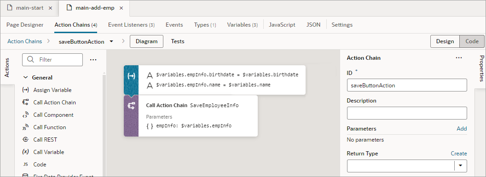Click the Call Function JS icon
486x177 pixels.
click(x=26, y=127)
